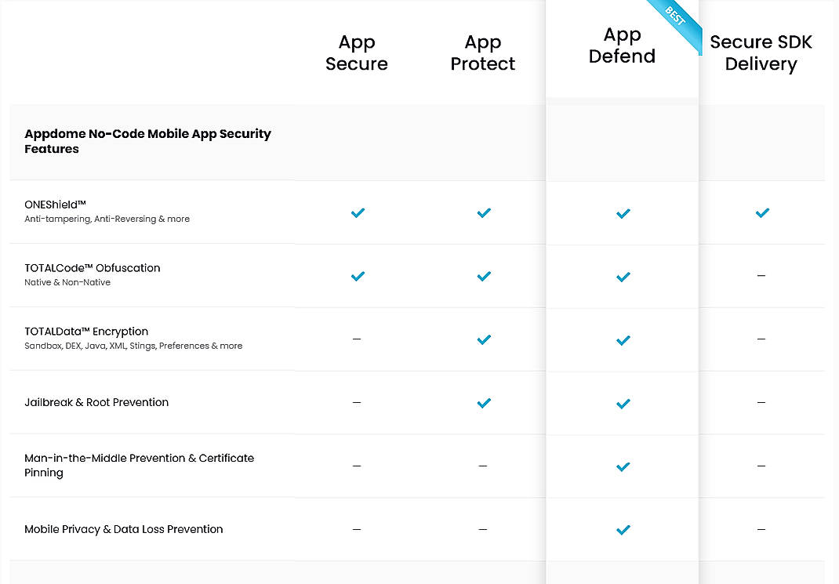Viewport: 839px width, 584px height.
Task: Click ONEShield checkmark under App Secure
Action: pos(358,212)
